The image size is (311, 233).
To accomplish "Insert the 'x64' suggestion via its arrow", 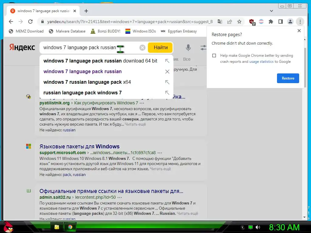I will click(167, 82).
